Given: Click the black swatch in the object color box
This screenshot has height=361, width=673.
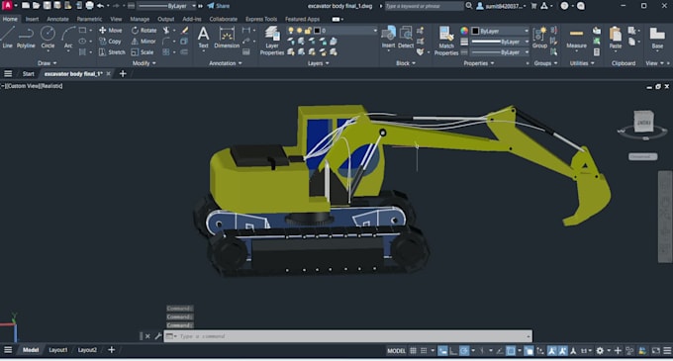Looking at the screenshot, I should tap(476, 31).
